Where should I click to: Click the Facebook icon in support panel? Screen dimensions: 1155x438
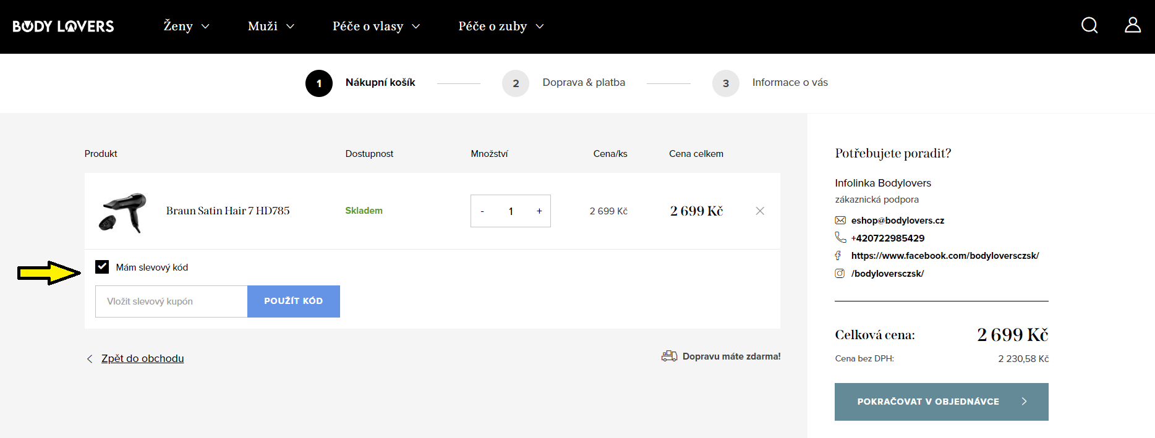point(838,256)
